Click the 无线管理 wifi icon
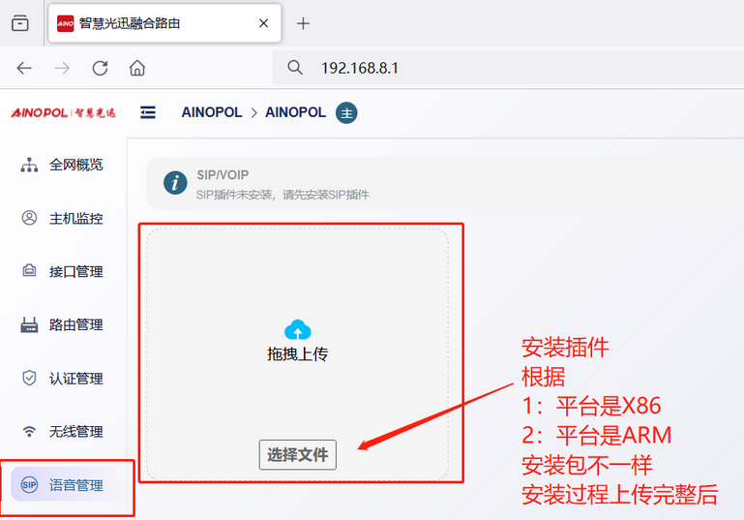Image resolution: width=744 pixels, height=520 pixels. pos(29,431)
